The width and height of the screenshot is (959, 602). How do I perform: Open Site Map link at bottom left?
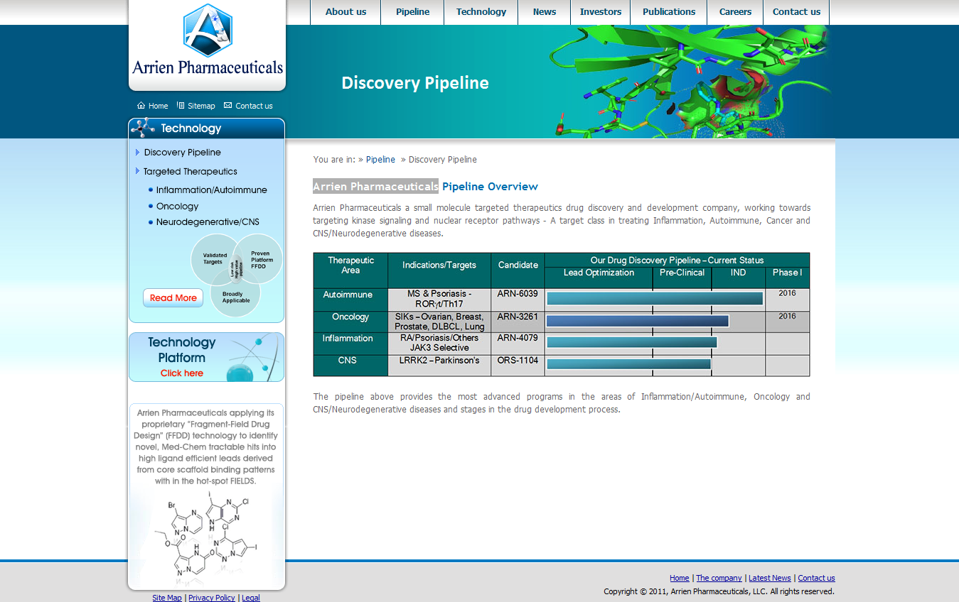point(167,598)
